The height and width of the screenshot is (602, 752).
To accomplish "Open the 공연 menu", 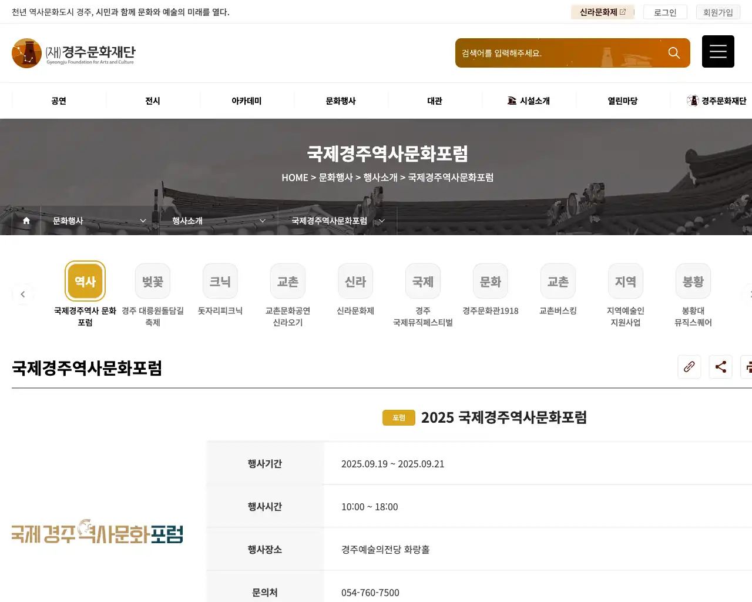I will coord(58,101).
